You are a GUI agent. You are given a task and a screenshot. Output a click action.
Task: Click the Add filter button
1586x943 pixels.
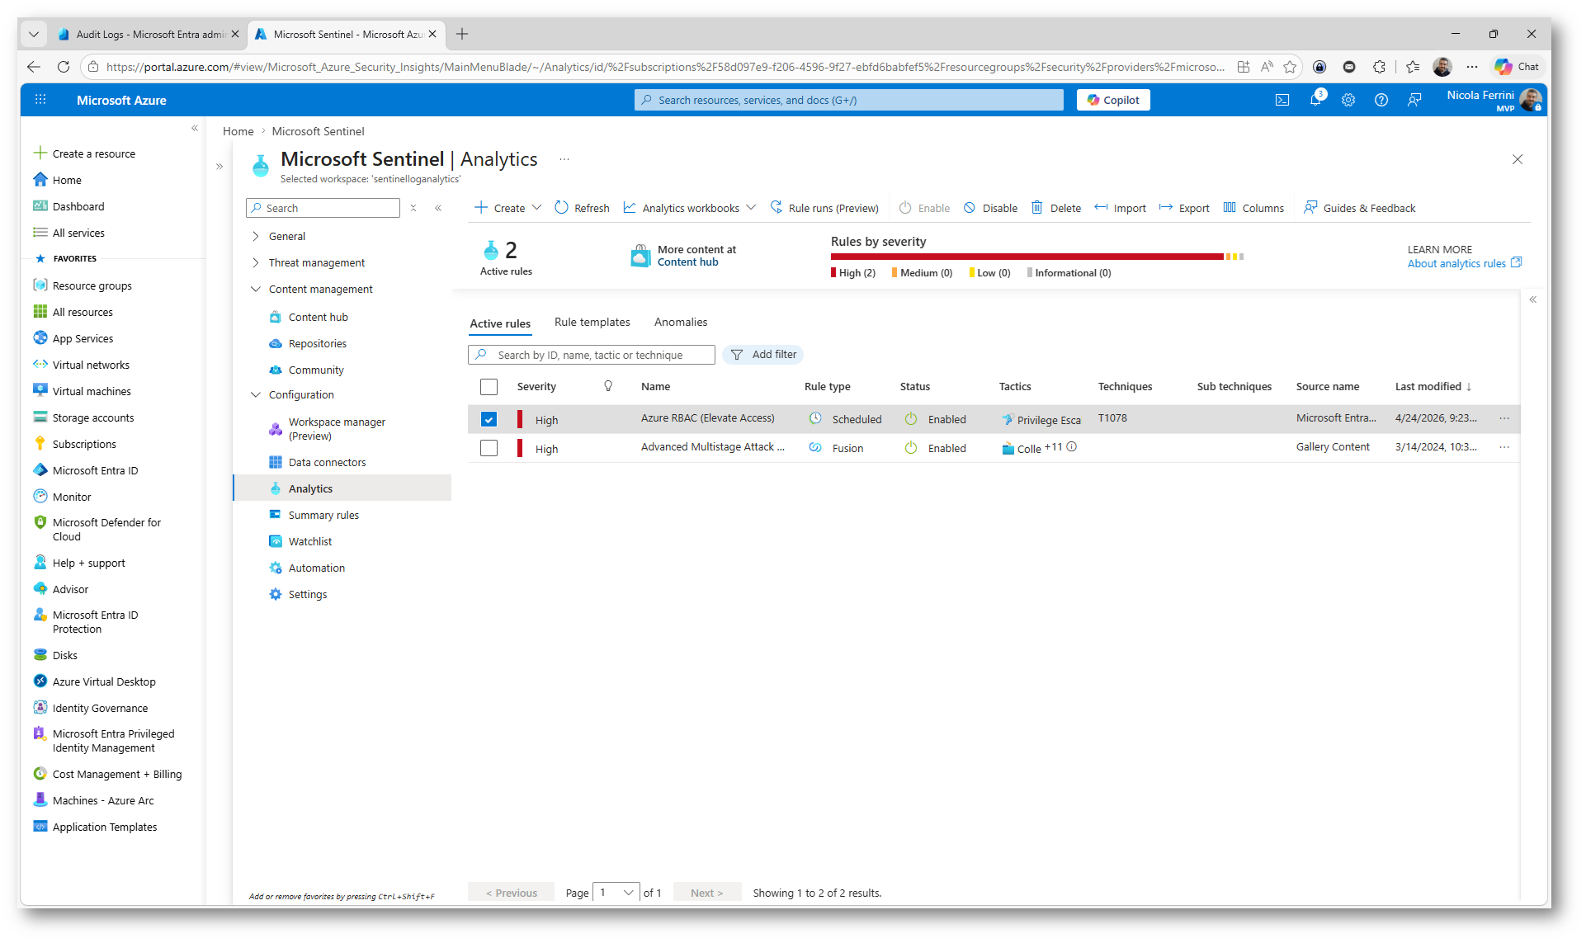click(x=763, y=355)
